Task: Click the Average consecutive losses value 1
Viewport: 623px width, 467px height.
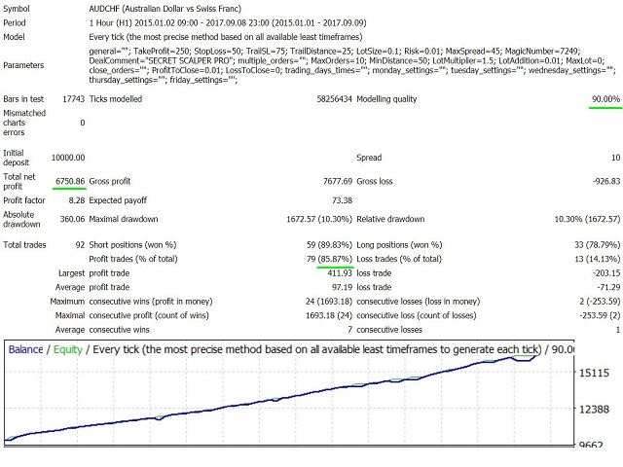Action: tap(618, 330)
